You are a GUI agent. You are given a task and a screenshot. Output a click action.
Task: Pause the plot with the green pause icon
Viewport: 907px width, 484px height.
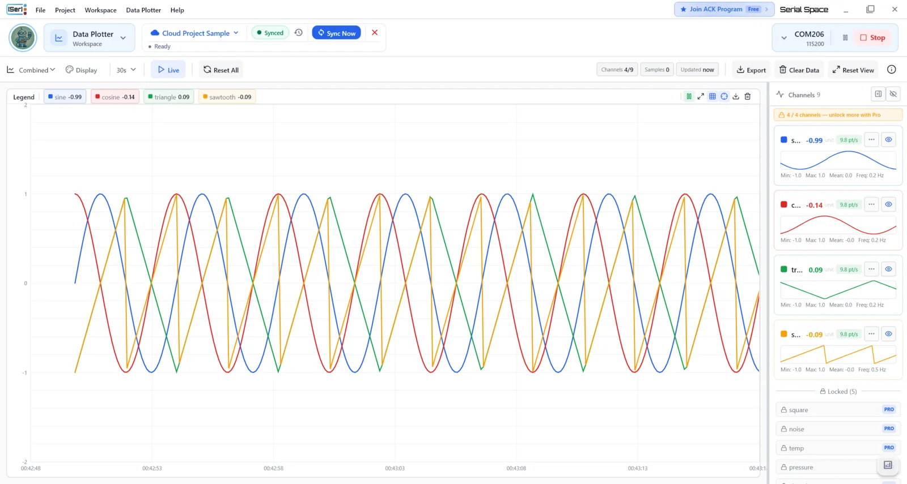[x=689, y=97]
